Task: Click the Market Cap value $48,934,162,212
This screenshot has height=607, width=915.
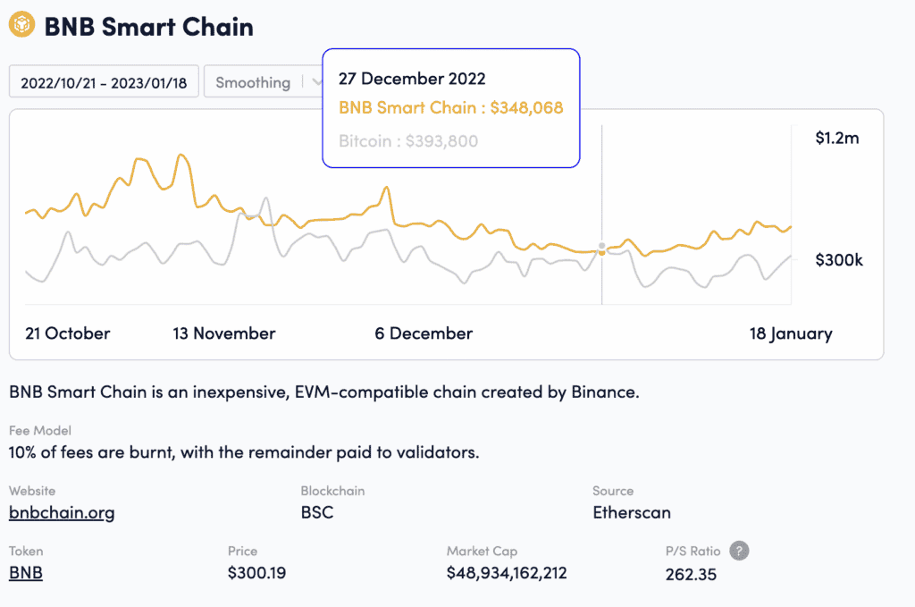Action: (x=507, y=572)
